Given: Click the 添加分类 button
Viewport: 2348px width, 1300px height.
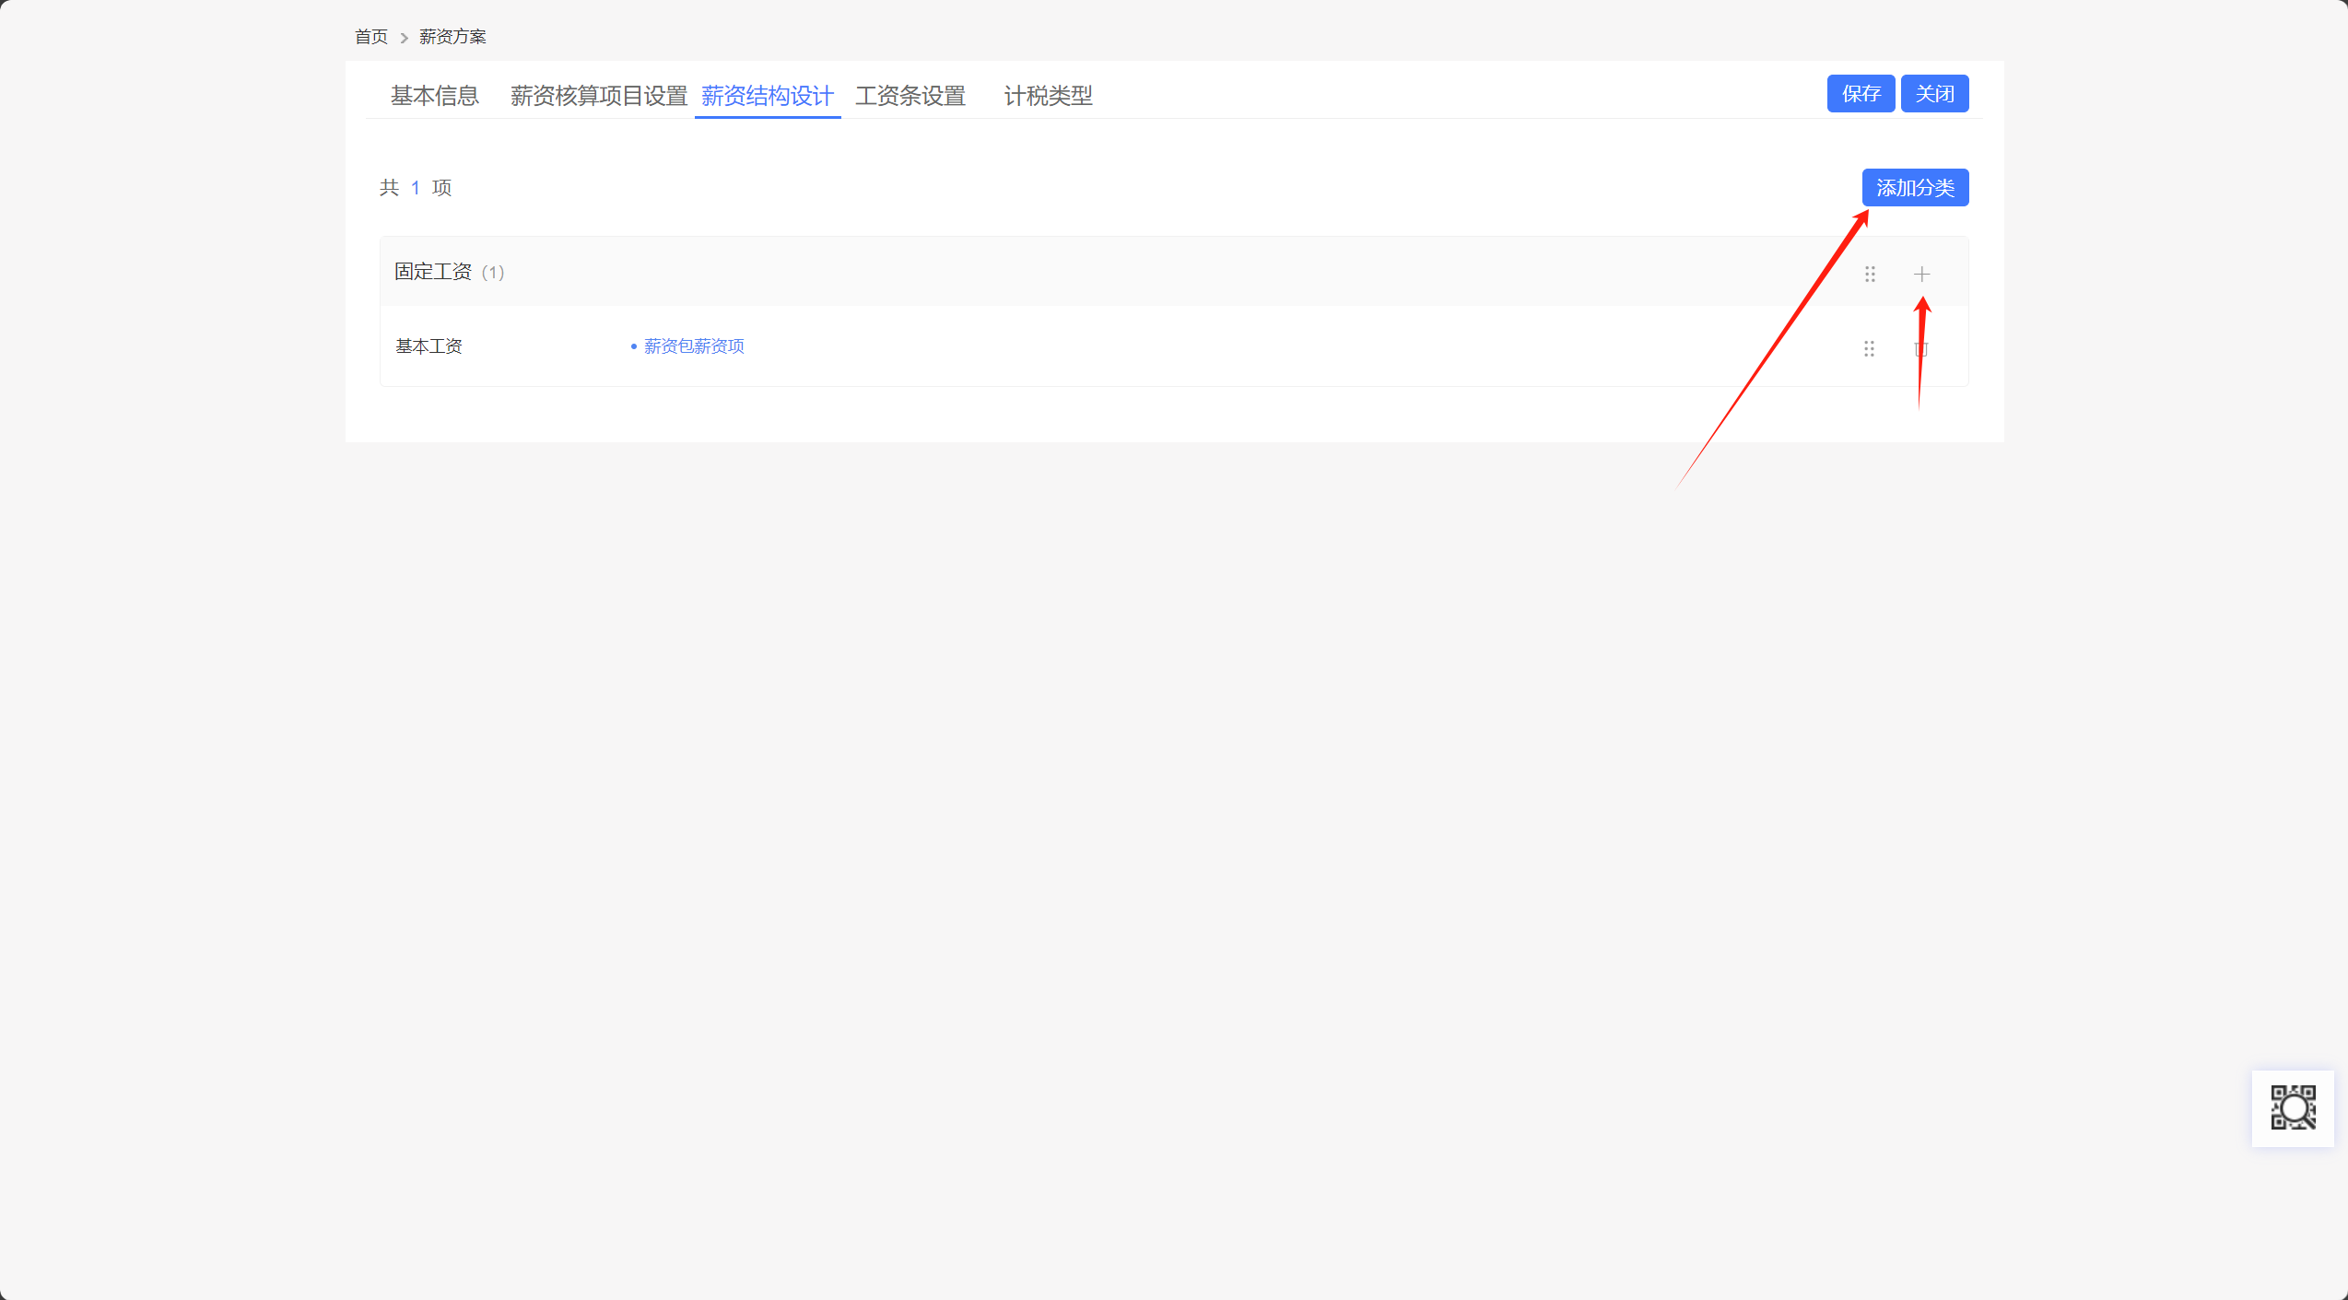Looking at the screenshot, I should [1915, 188].
